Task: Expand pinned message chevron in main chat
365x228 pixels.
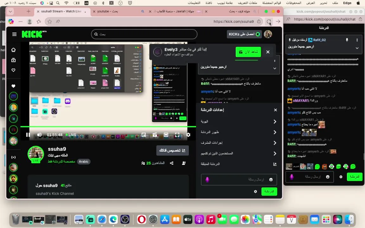Action: [x=275, y=68]
